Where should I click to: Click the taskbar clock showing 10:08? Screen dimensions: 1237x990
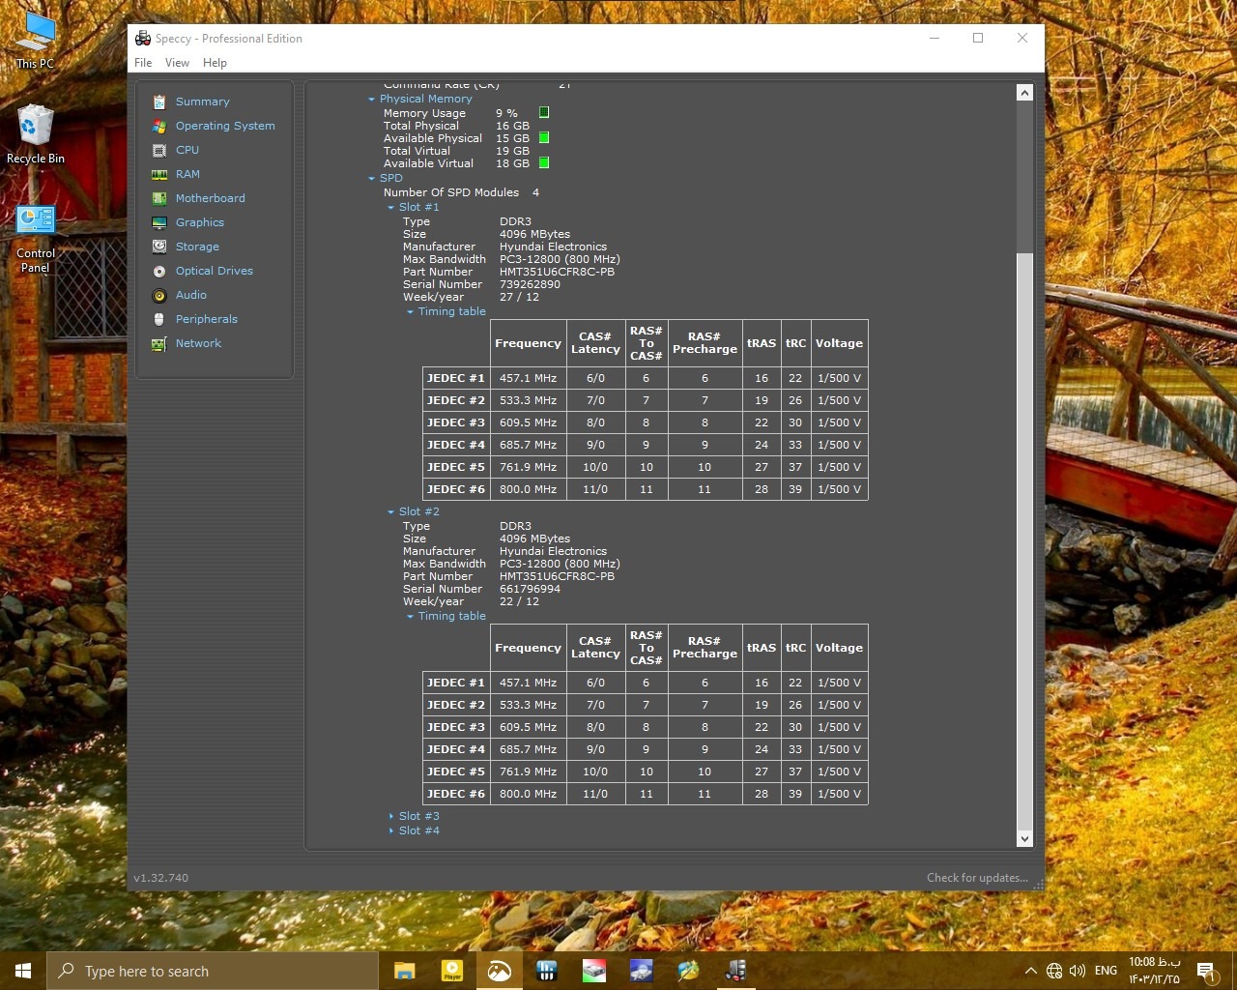1155,971
